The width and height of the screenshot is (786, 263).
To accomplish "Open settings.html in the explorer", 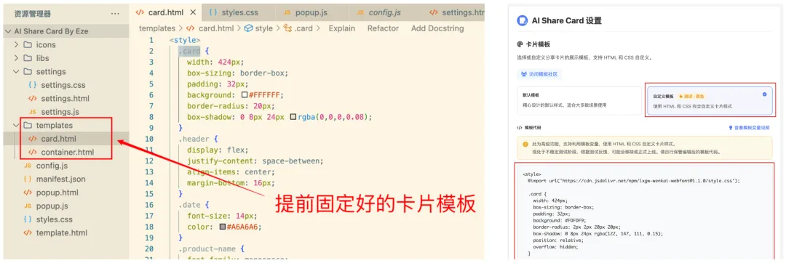I will (x=65, y=99).
